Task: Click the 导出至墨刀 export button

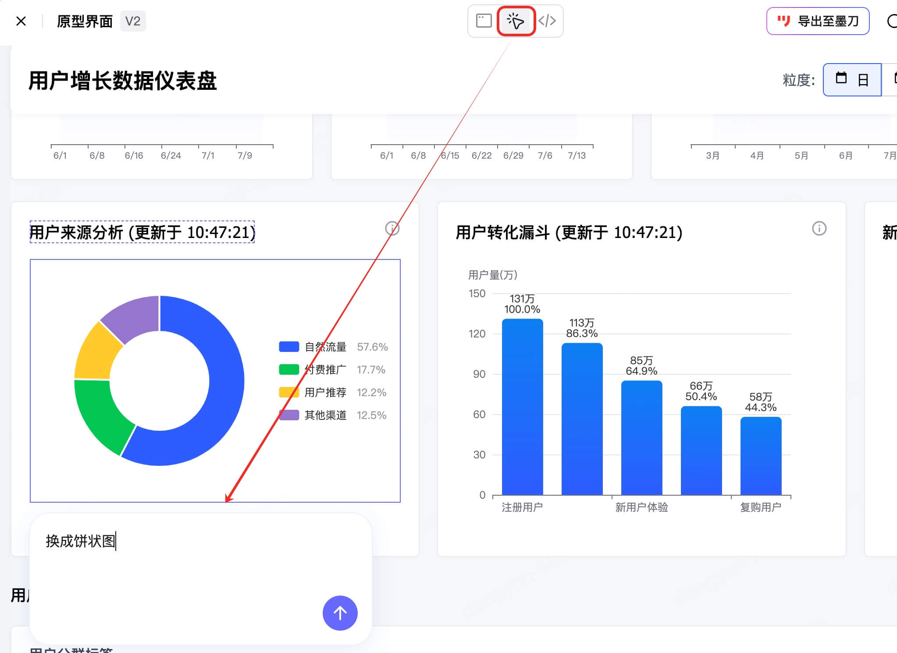Action: 818,21
